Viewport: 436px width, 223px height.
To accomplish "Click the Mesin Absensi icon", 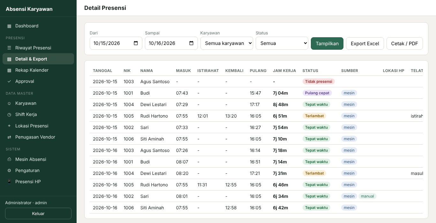I will pyautogui.click(x=9, y=159).
